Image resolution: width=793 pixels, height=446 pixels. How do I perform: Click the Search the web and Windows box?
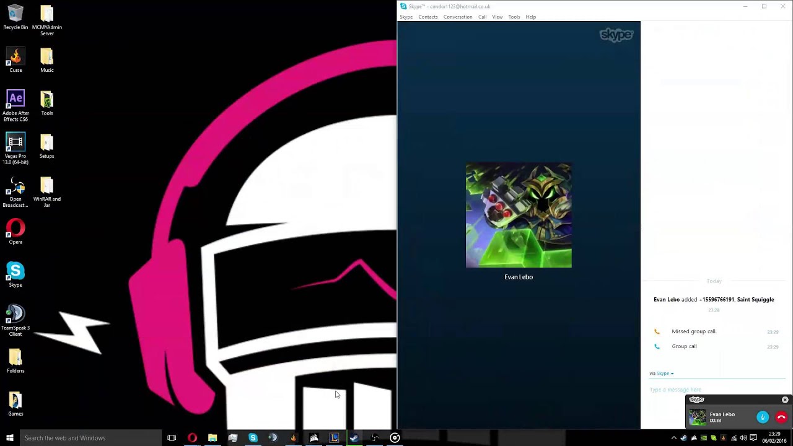90,438
